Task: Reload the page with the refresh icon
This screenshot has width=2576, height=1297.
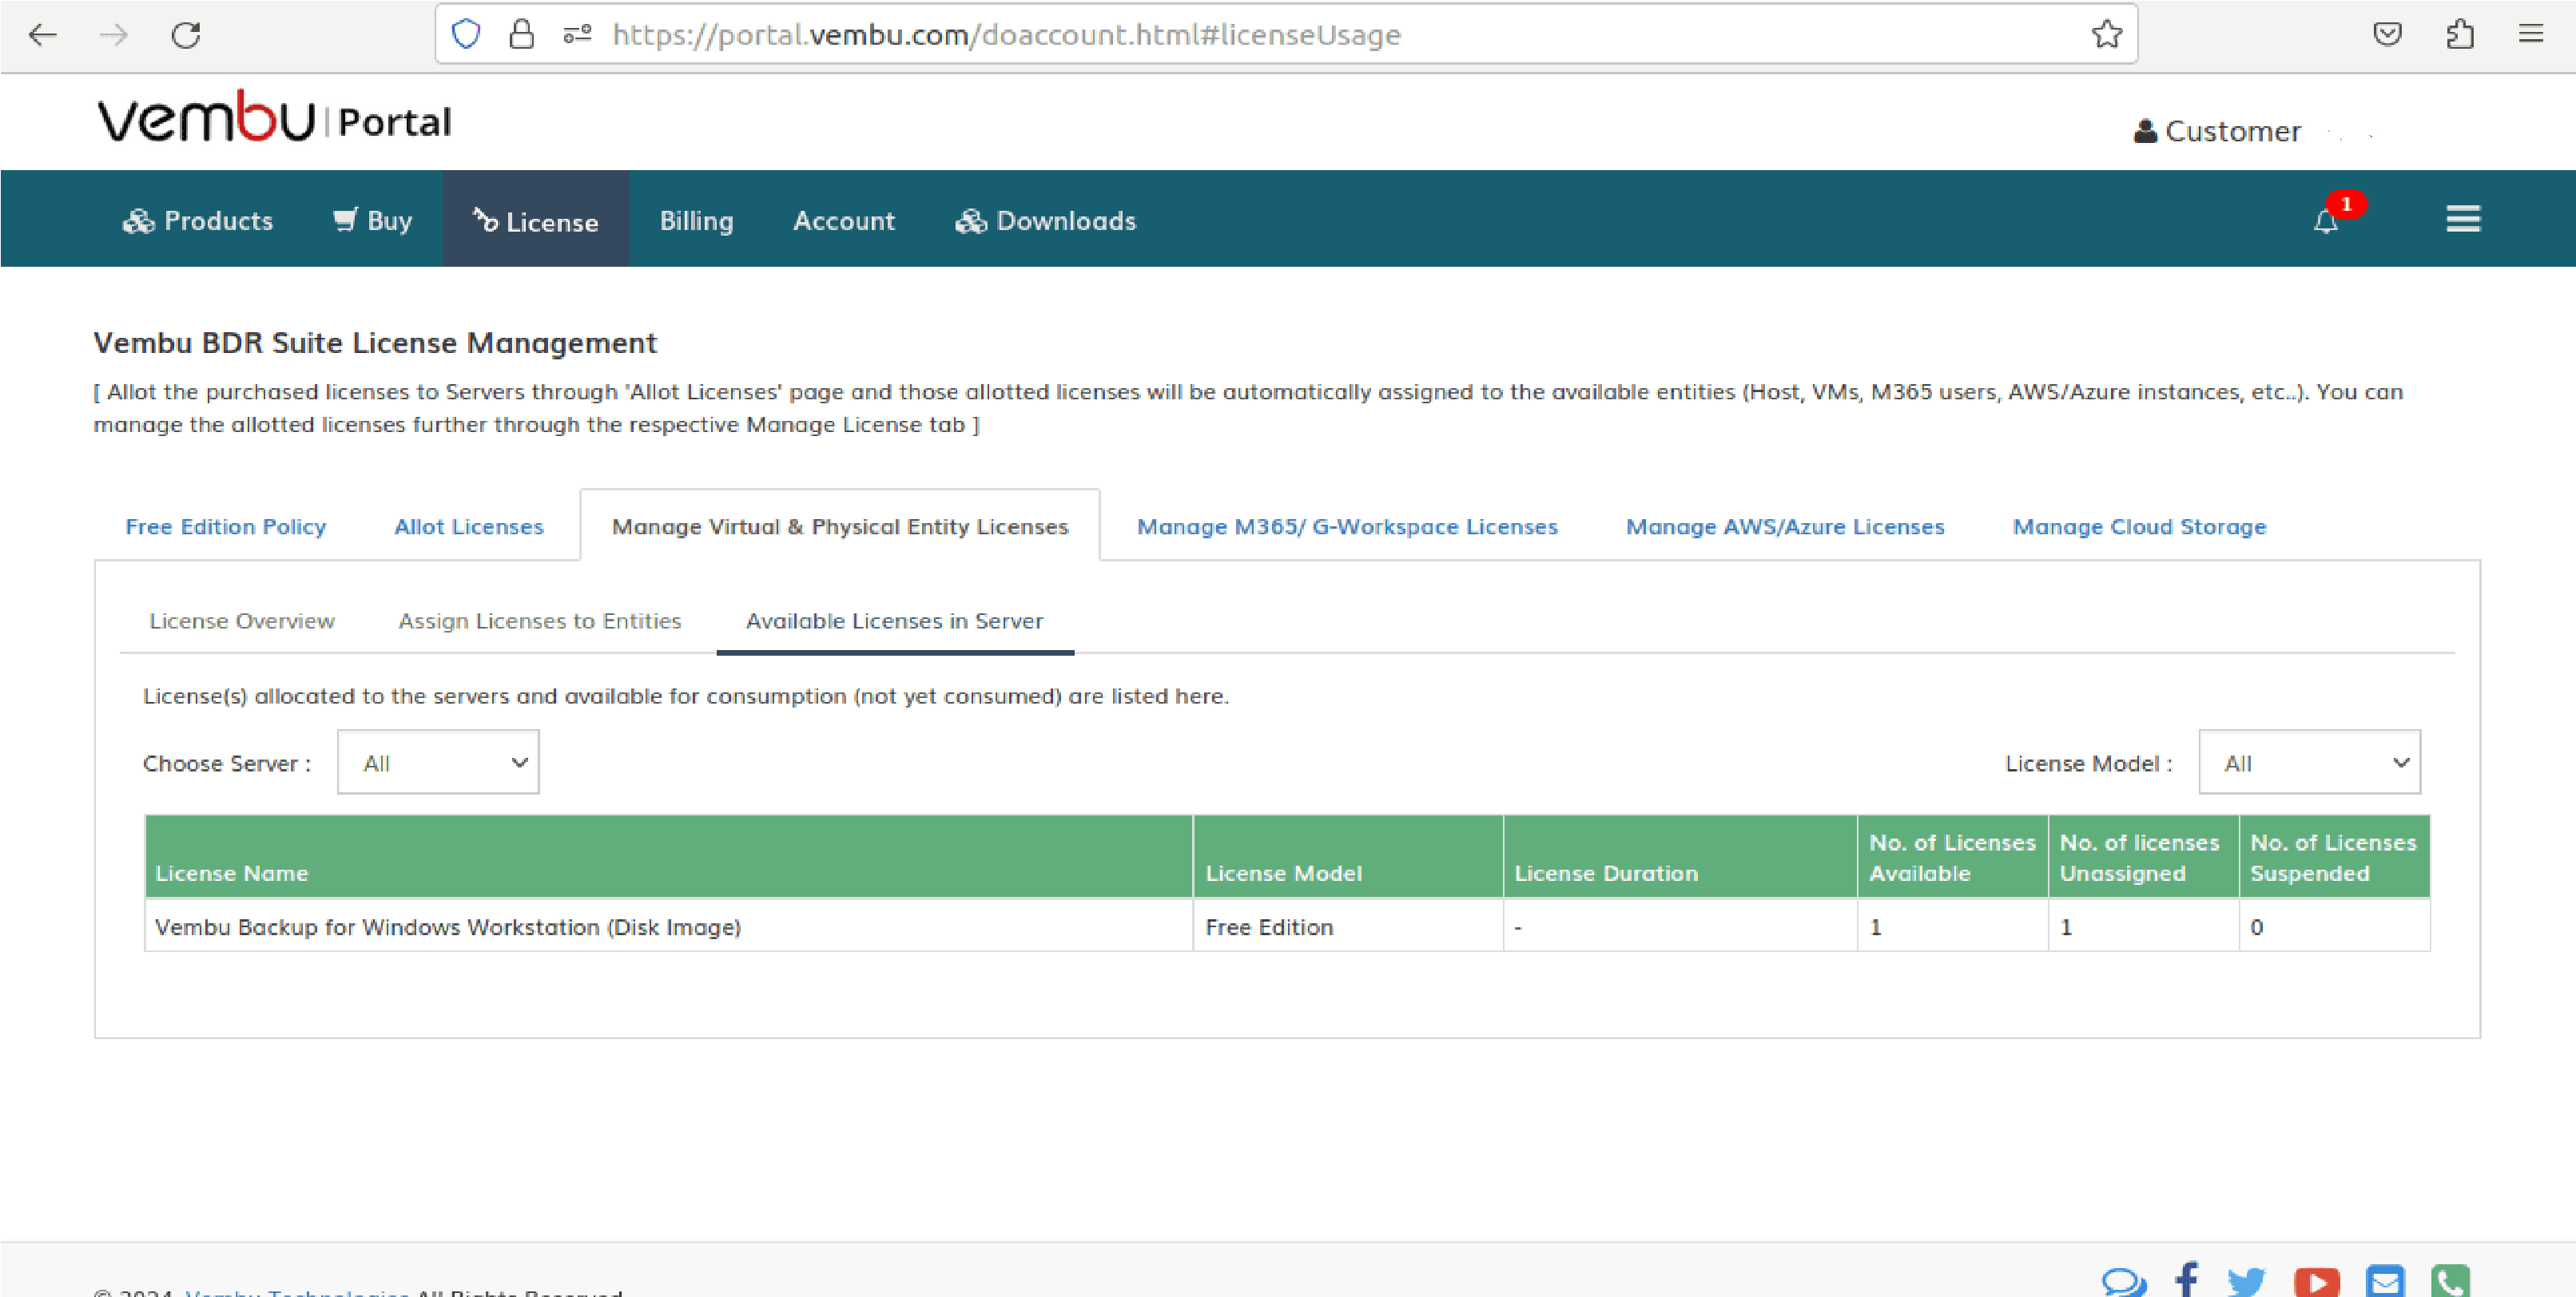Action: point(186,35)
